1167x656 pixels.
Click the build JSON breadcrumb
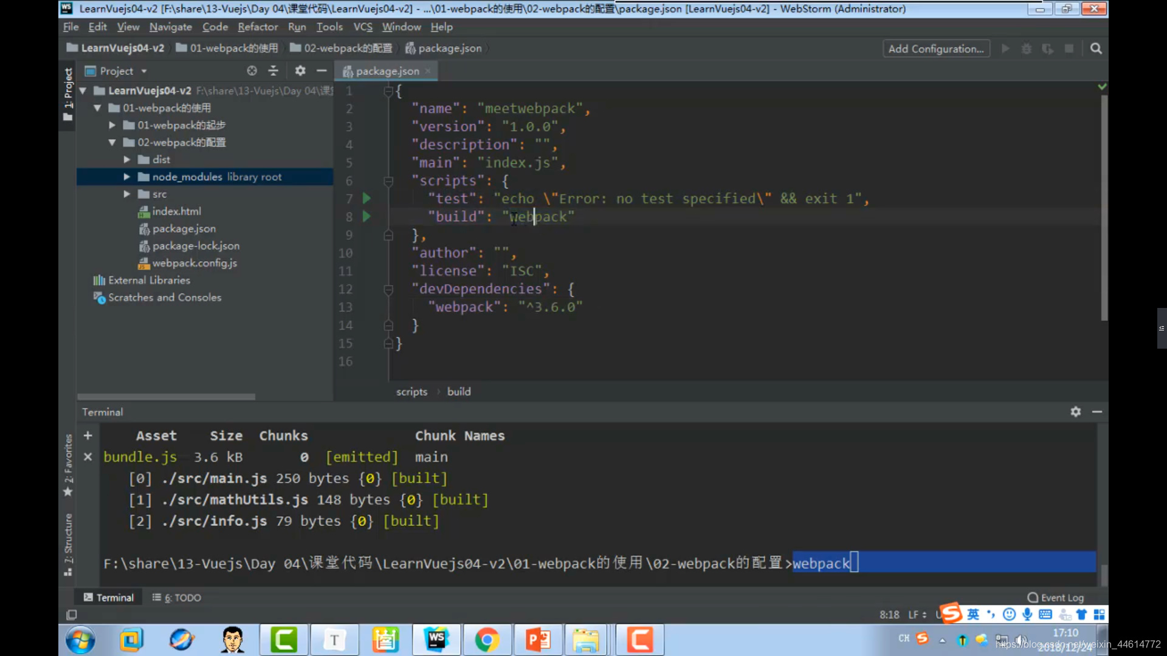[459, 392]
